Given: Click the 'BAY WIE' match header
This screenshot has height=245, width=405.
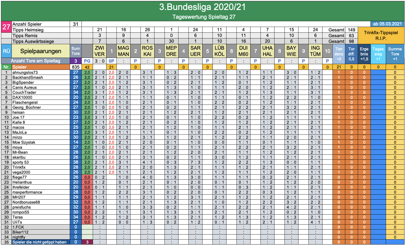Looking at the screenshot, I should pos(291,51).
